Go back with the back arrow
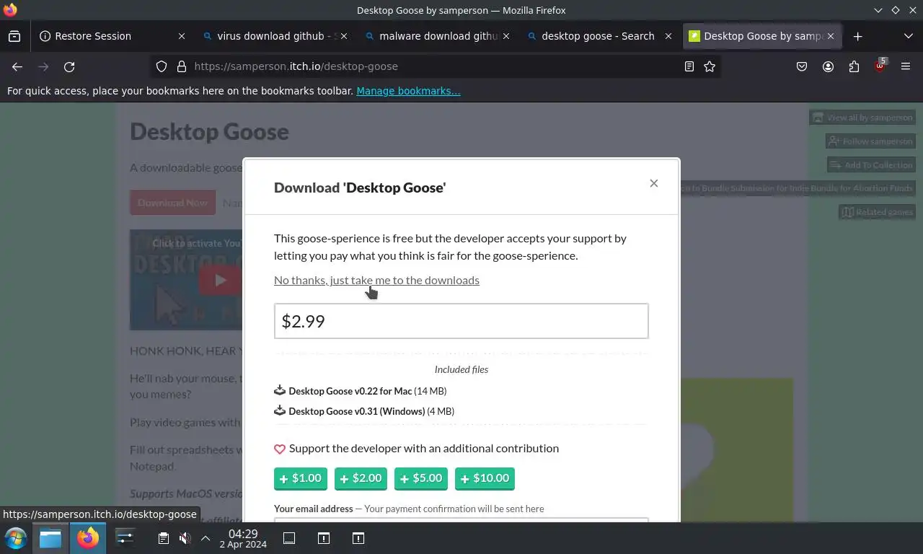Image resolution: width=923 pixels, height=554 pixels. click(17, 66)
